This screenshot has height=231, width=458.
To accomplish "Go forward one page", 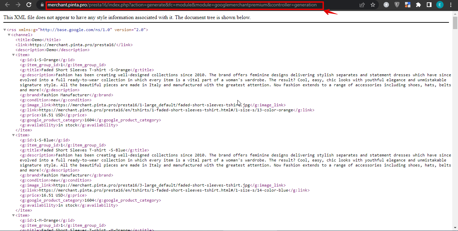I will point(18,5).
